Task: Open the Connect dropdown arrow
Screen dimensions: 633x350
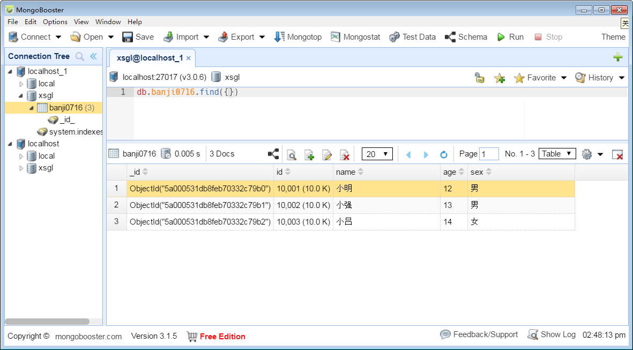Action: point(58,37)
